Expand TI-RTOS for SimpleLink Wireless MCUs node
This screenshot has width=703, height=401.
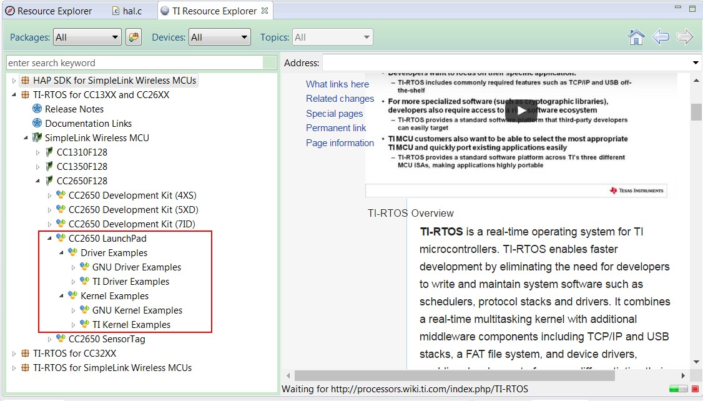pos(14,368)
